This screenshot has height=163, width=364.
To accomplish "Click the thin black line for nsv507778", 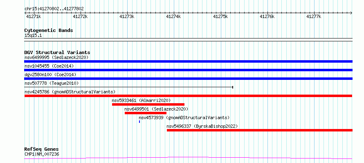I will point(128,87).
